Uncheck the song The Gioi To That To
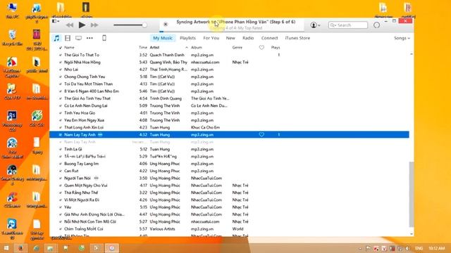Screen dimensions: 451x253 point(60,55)
